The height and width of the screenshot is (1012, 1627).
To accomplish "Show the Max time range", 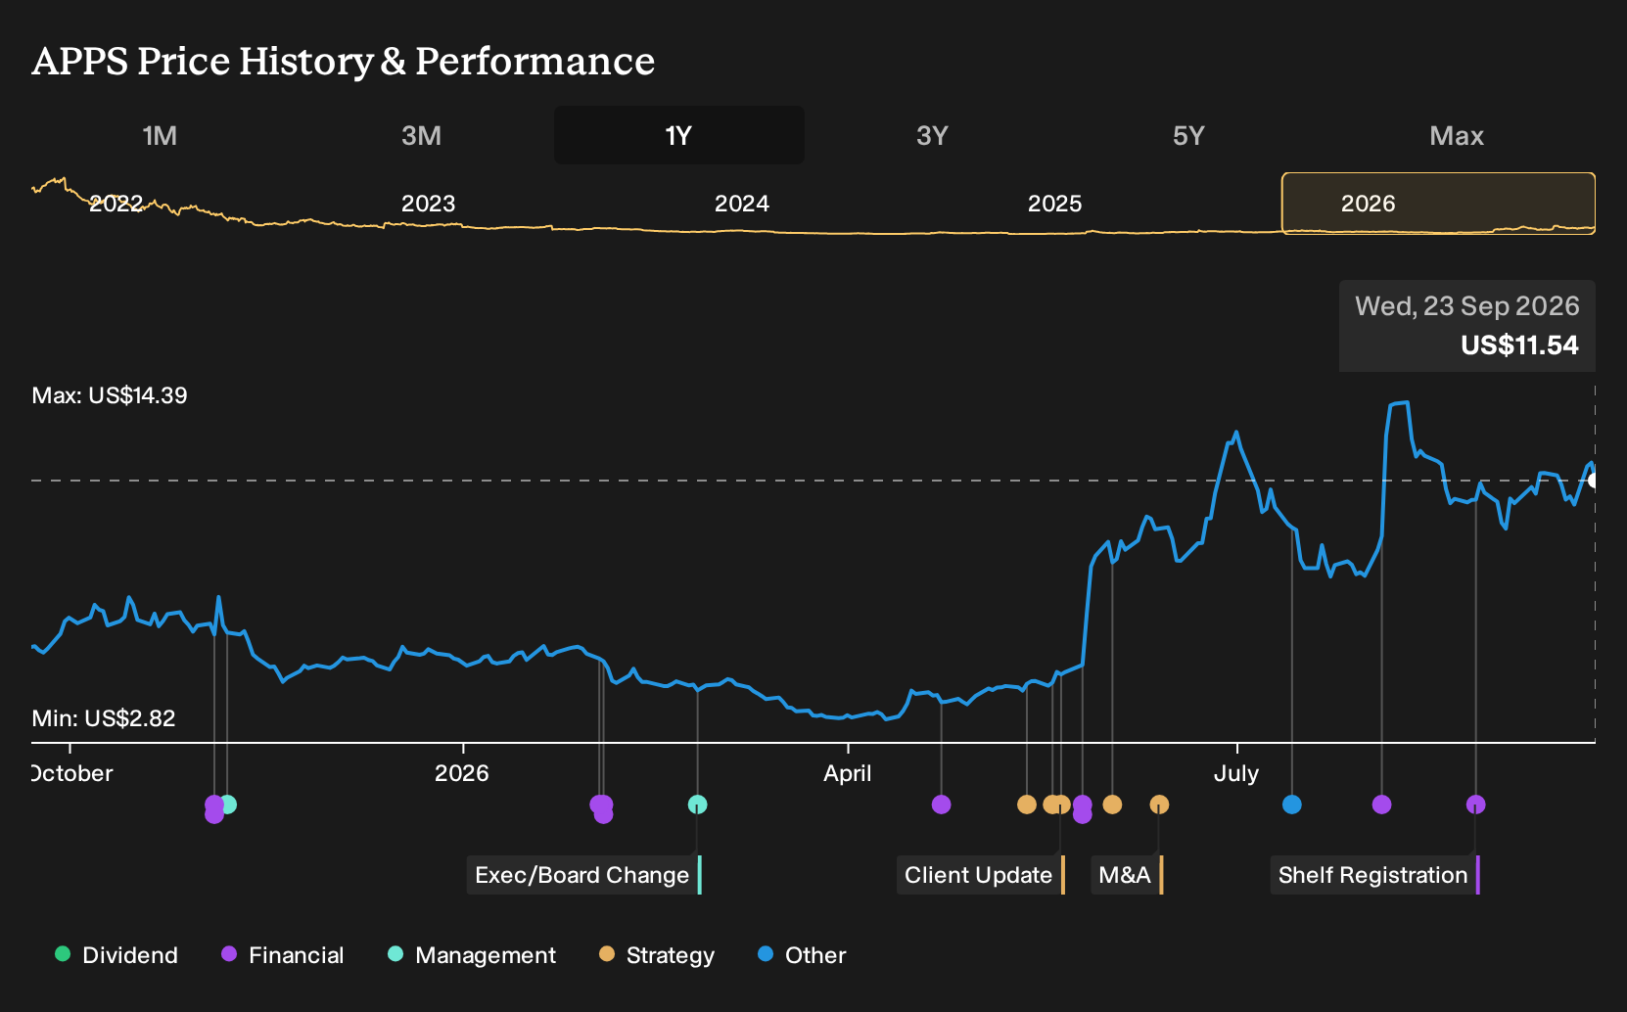I will (1457, 135).
